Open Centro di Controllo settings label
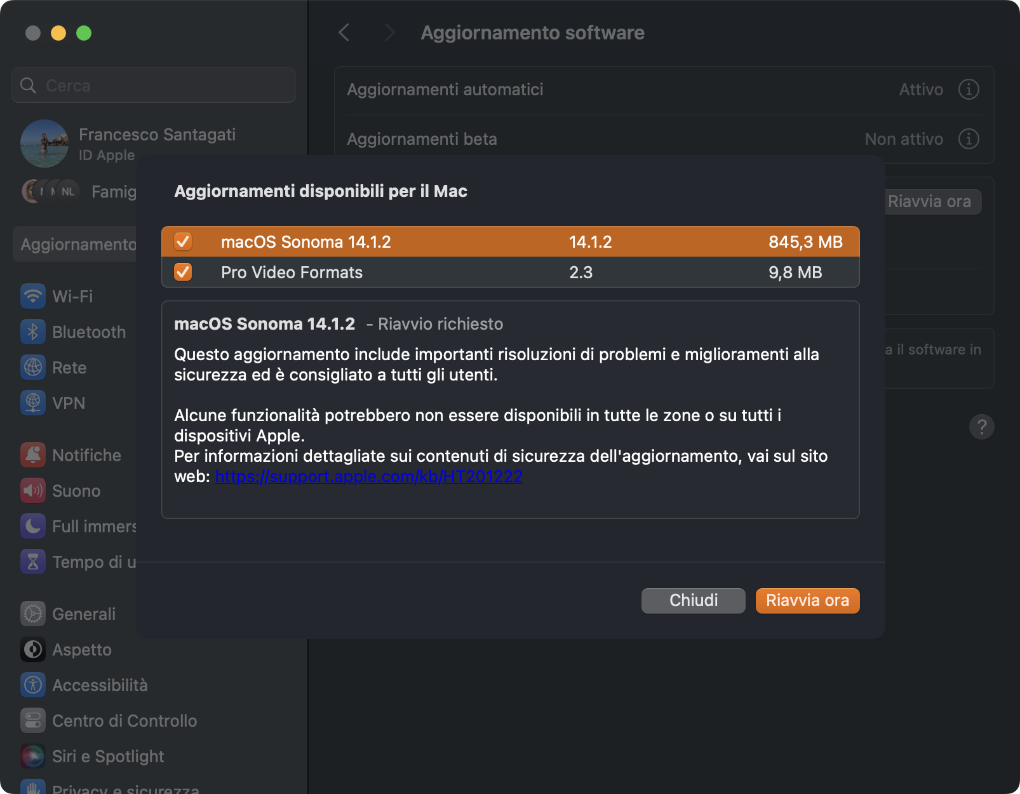1020x794 pixels. click(124, 721)
